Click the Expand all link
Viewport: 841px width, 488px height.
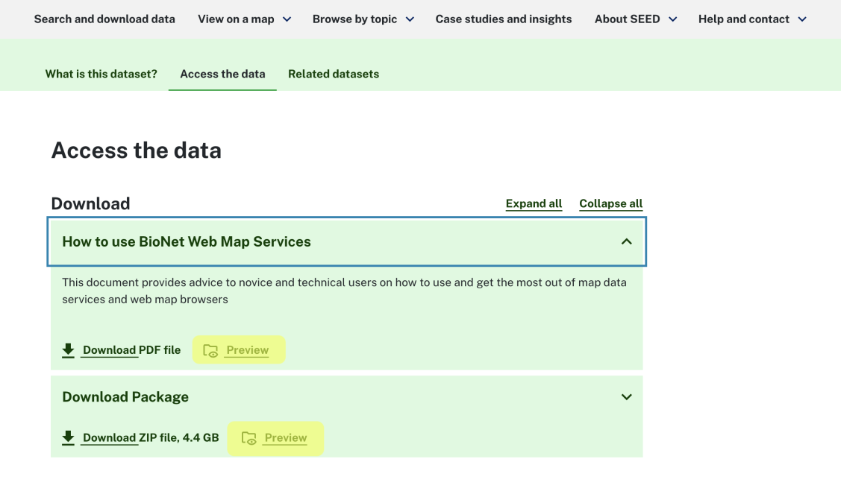(x=534, y=203)
